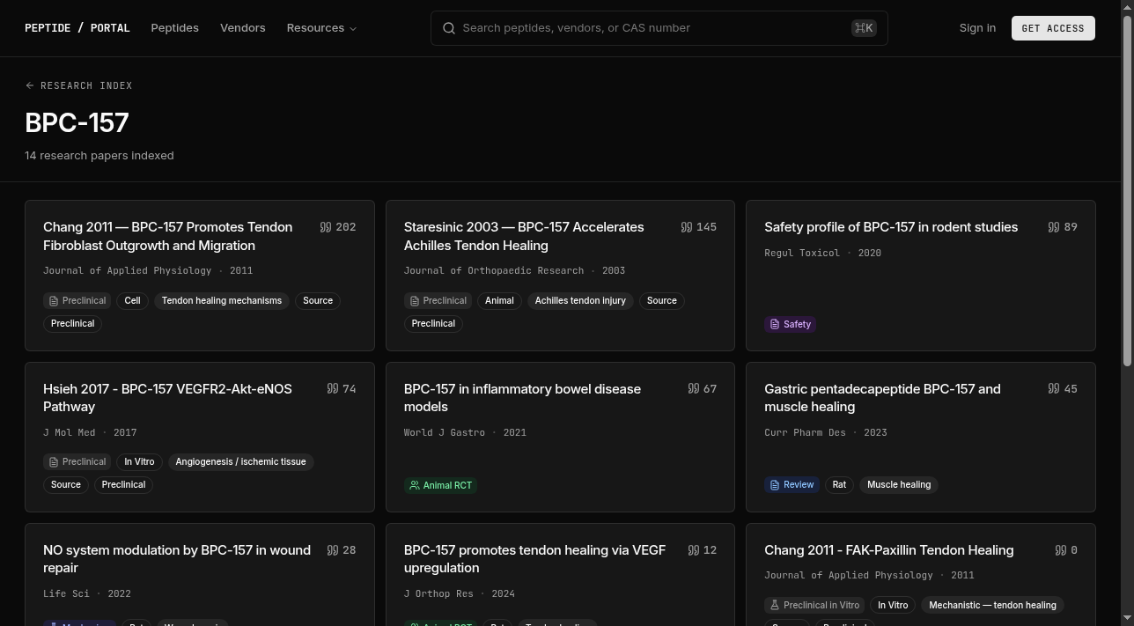Click the Cell tag on Chang 2011

click(132, 301)
